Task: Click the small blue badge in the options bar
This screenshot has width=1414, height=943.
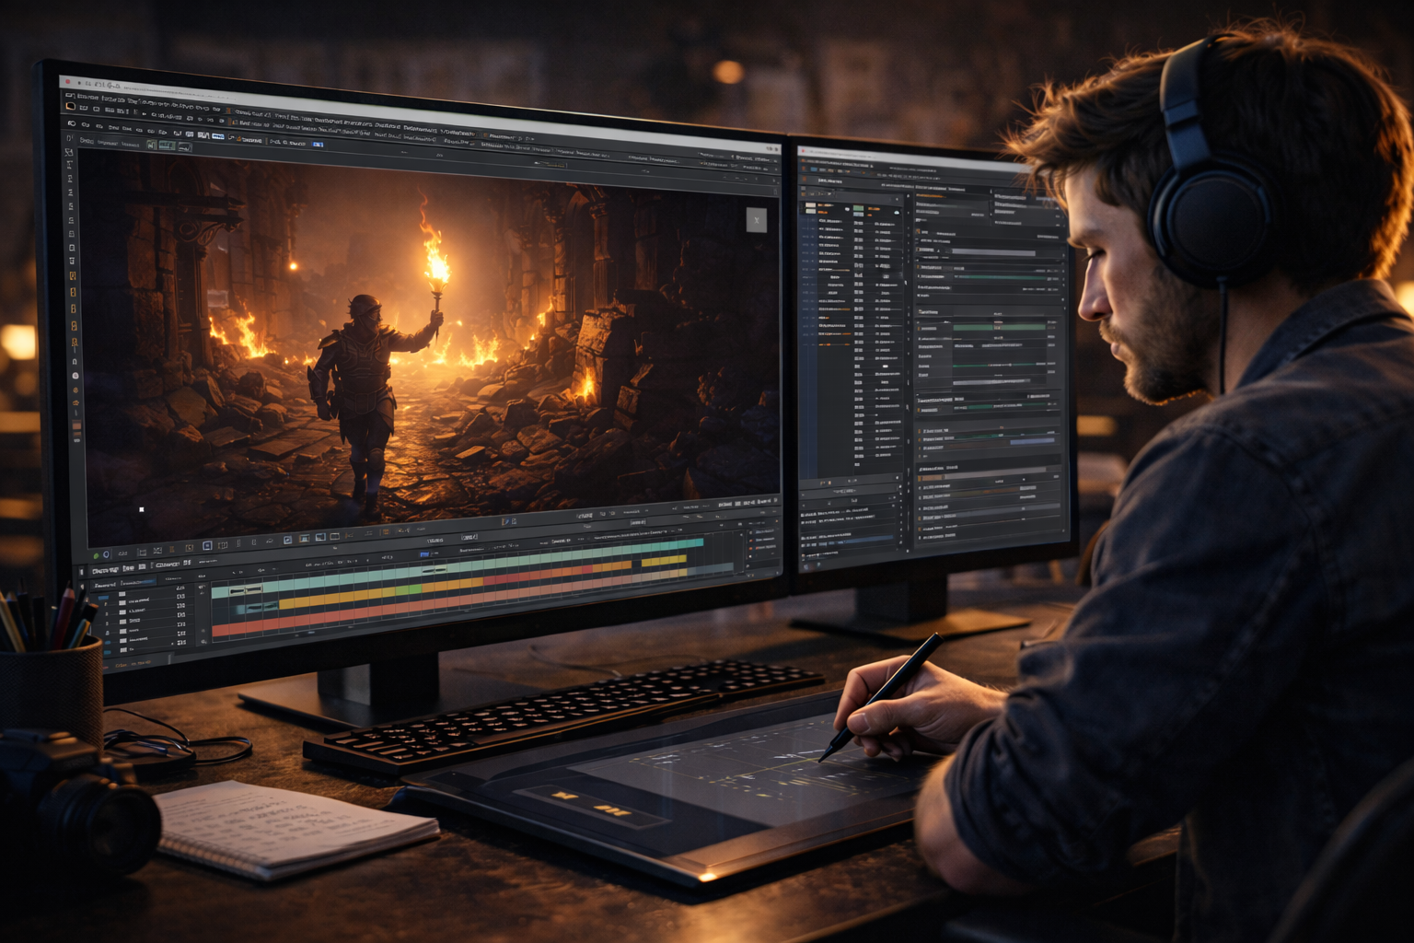Action: tap(319, 145)
